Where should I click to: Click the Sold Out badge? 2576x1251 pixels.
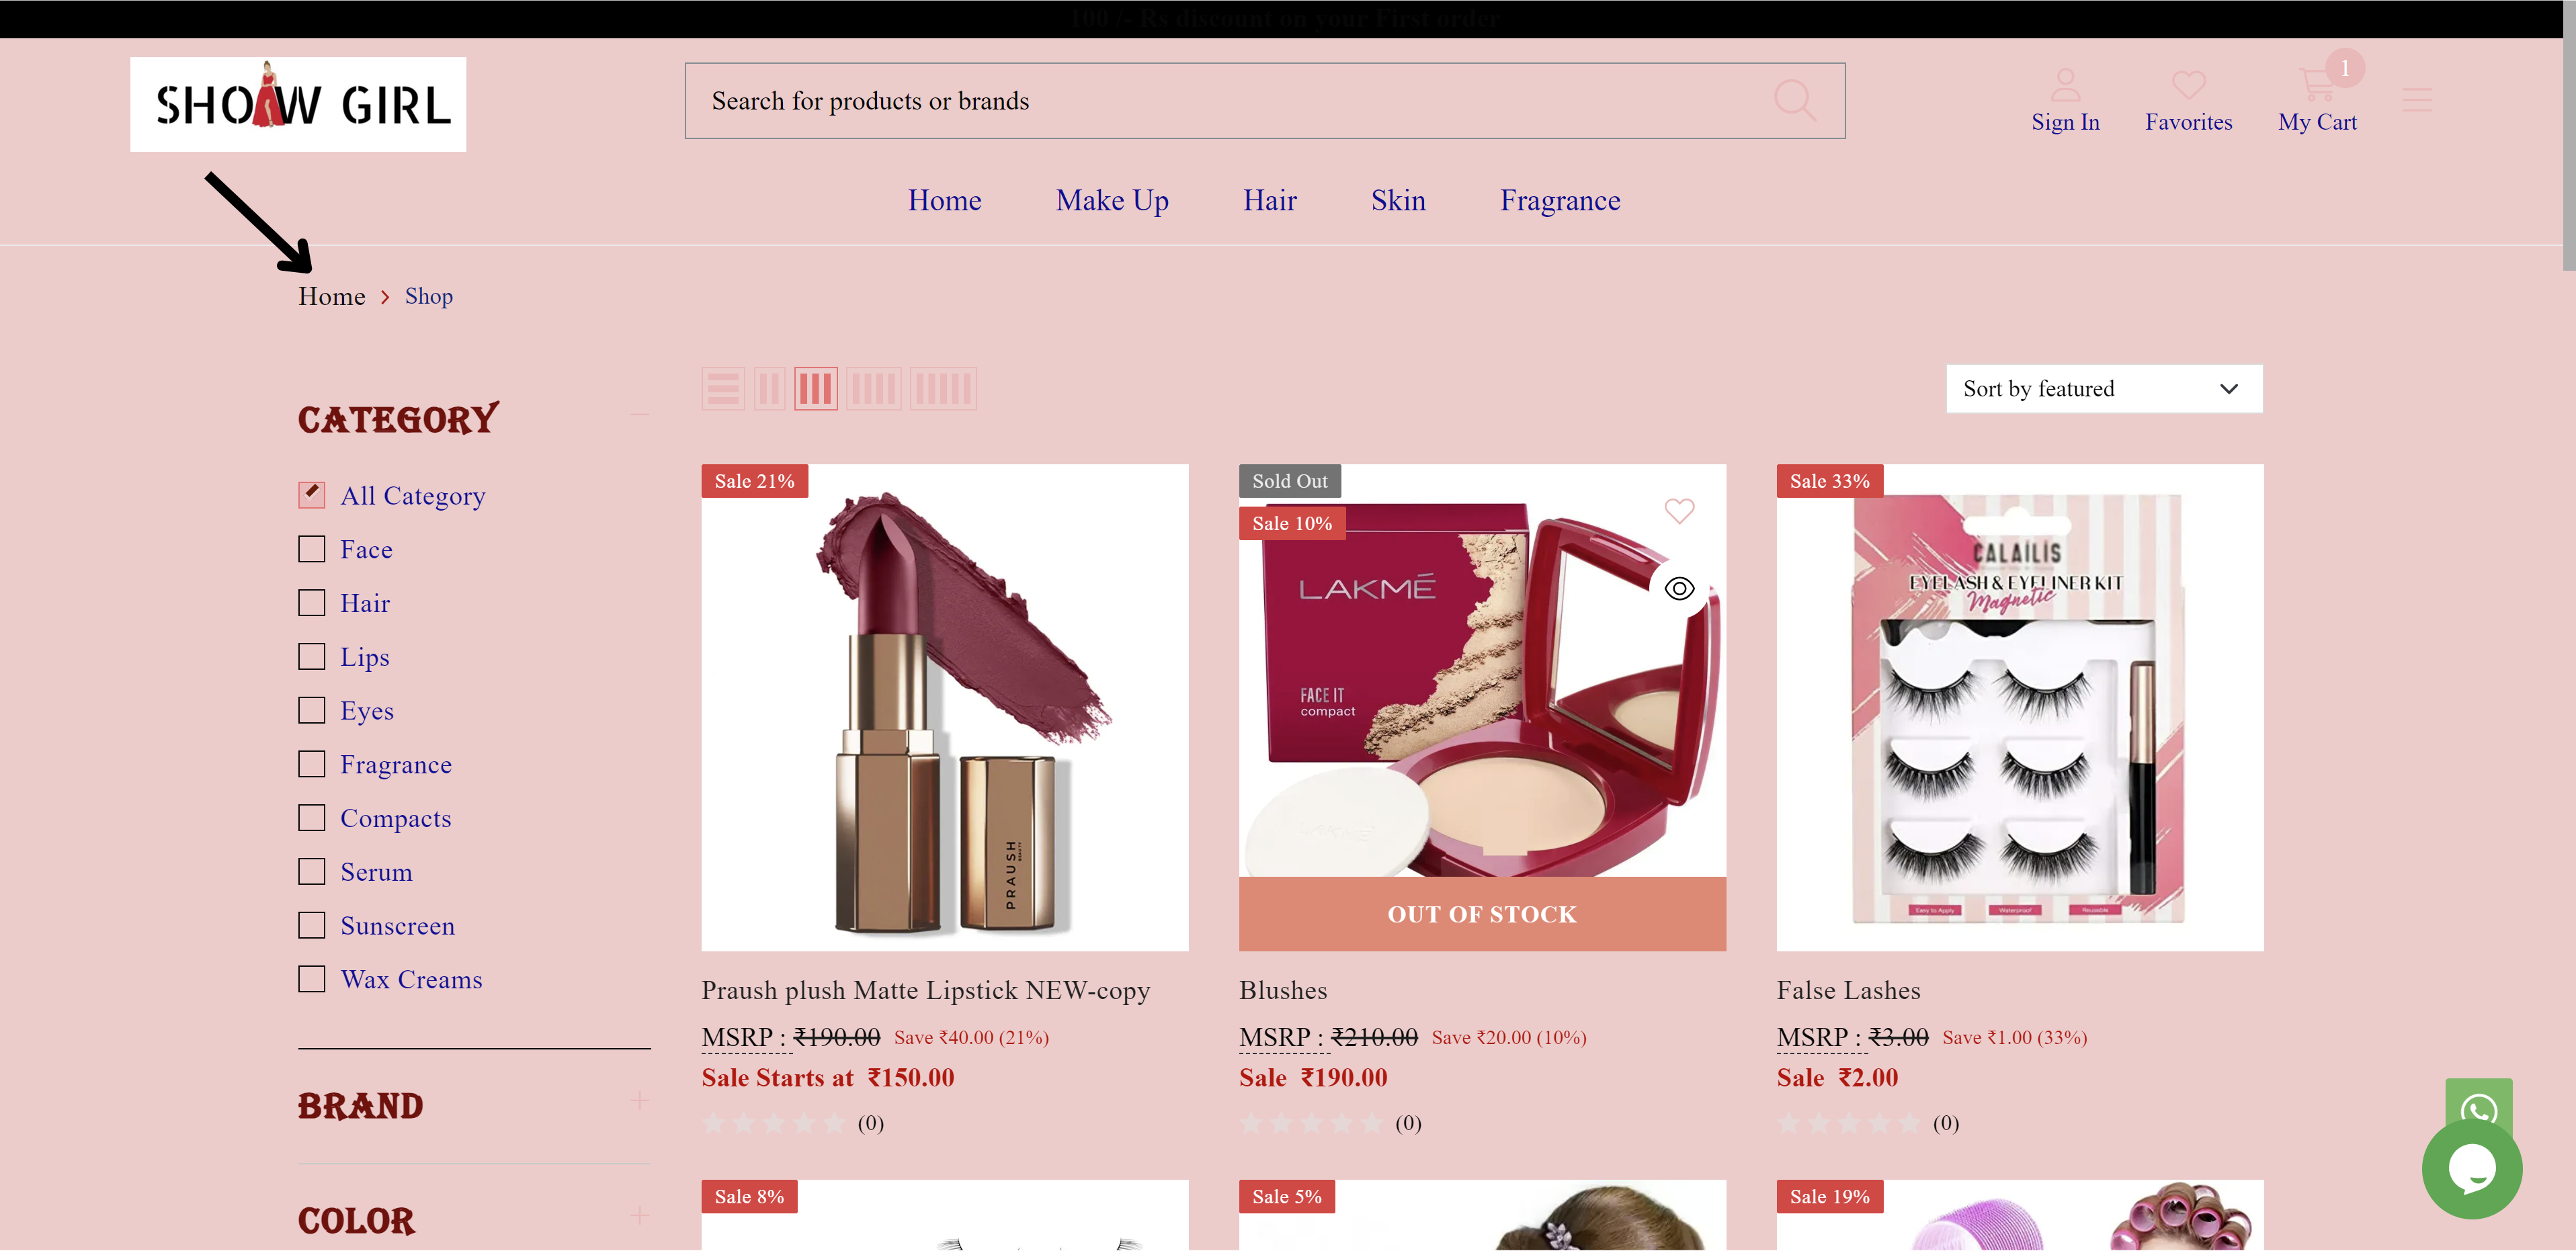click(x=1289, y=481)
